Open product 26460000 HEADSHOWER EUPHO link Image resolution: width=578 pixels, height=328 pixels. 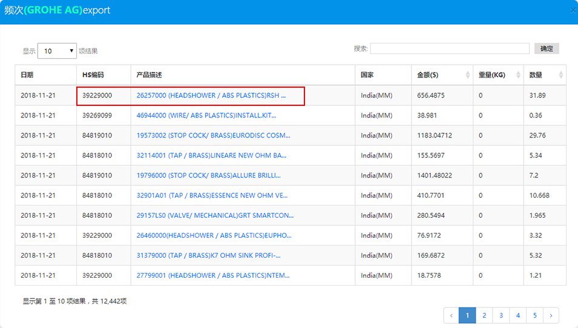(x=214, y=235)
